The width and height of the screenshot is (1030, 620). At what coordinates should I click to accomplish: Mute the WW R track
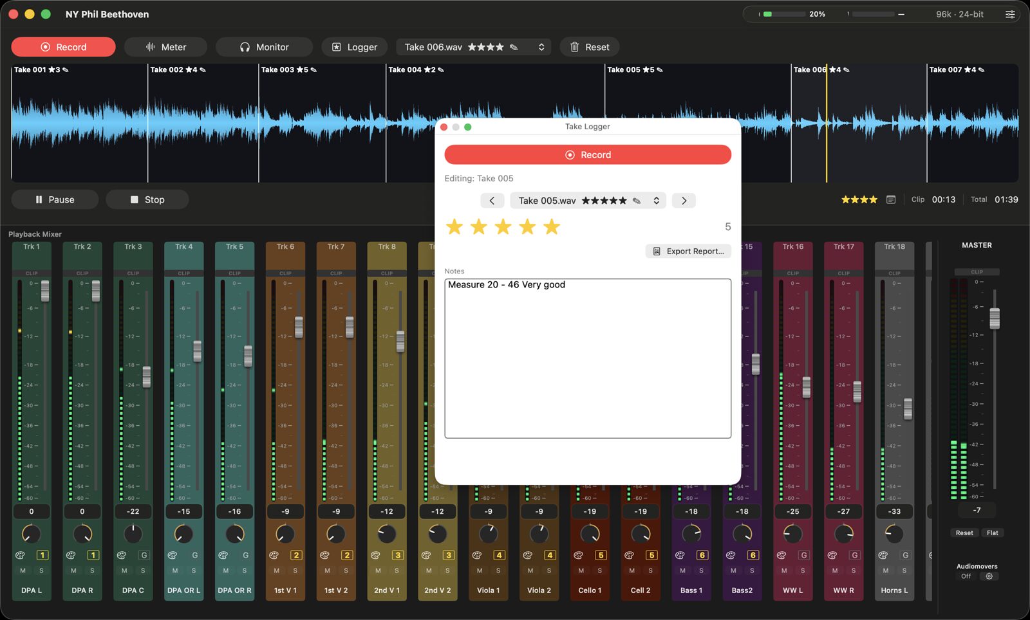click(835, 570)
